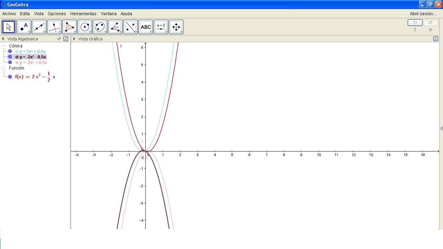The image size is (443, 249).
Task: Select equation c: y = 2x² + 0.5x
Action: [x=30, y=51]
